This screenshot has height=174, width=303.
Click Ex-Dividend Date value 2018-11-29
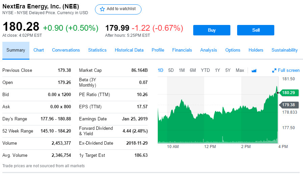(137, 143)
